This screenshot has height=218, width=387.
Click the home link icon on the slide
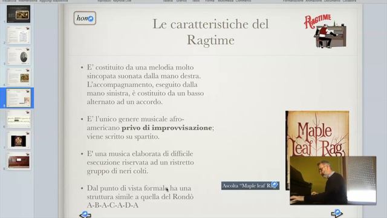tap(85, 18)
